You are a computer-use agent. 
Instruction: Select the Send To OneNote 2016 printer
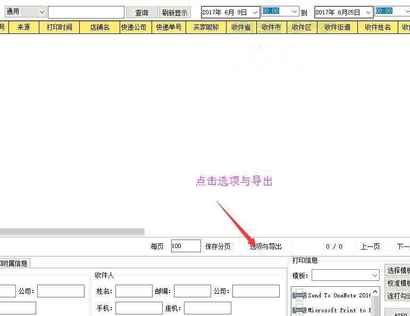coord(332,295)
